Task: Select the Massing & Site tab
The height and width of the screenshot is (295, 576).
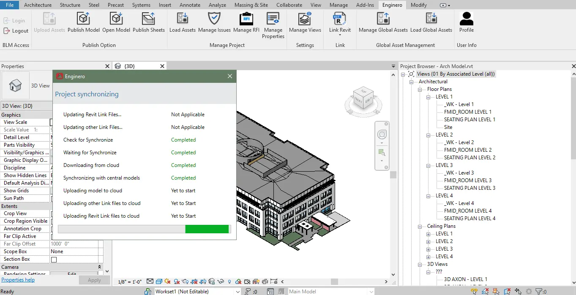Action: tap(251, 5)
